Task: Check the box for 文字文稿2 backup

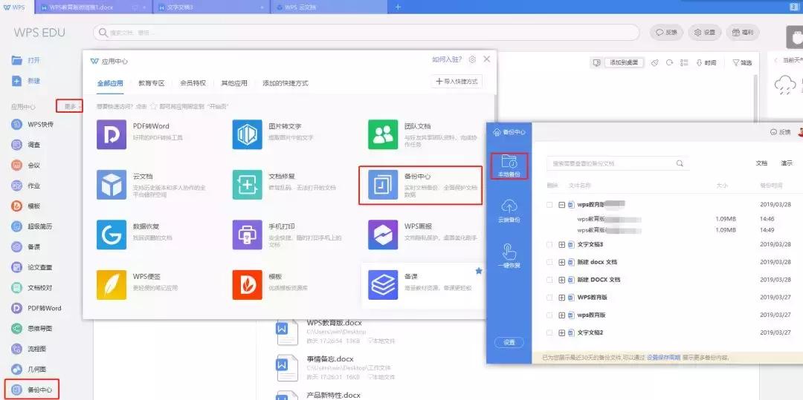Action: pos(549,332)
